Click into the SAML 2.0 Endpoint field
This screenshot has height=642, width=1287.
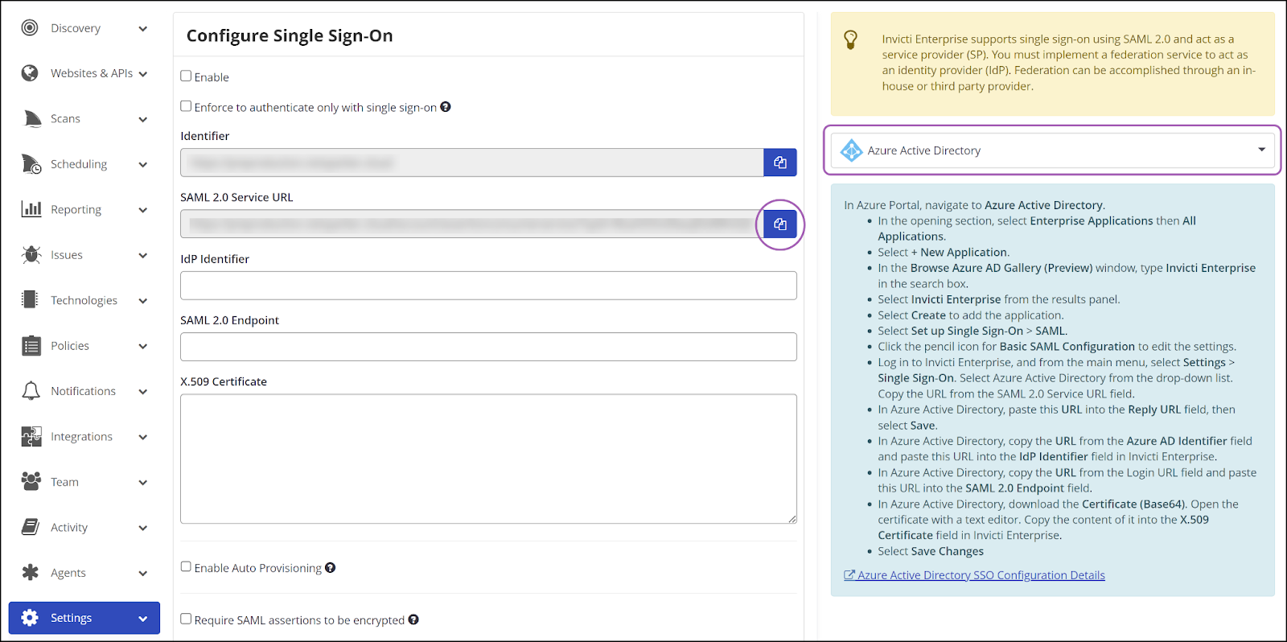point(488,347)
